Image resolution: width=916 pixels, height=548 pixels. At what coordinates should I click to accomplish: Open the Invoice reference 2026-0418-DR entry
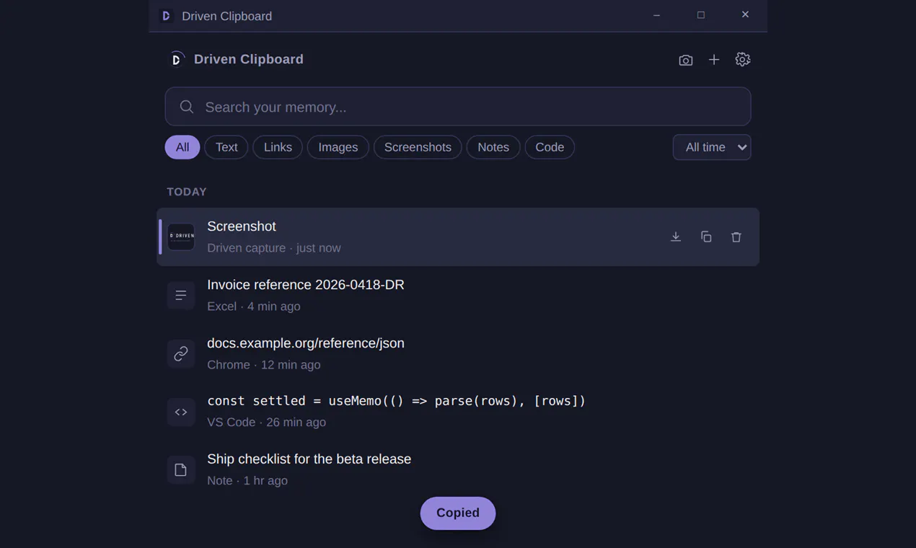click(x=458, y=295)
